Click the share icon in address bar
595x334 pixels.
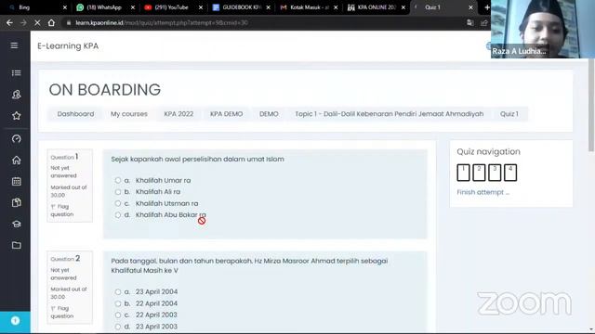click(484, 22)
